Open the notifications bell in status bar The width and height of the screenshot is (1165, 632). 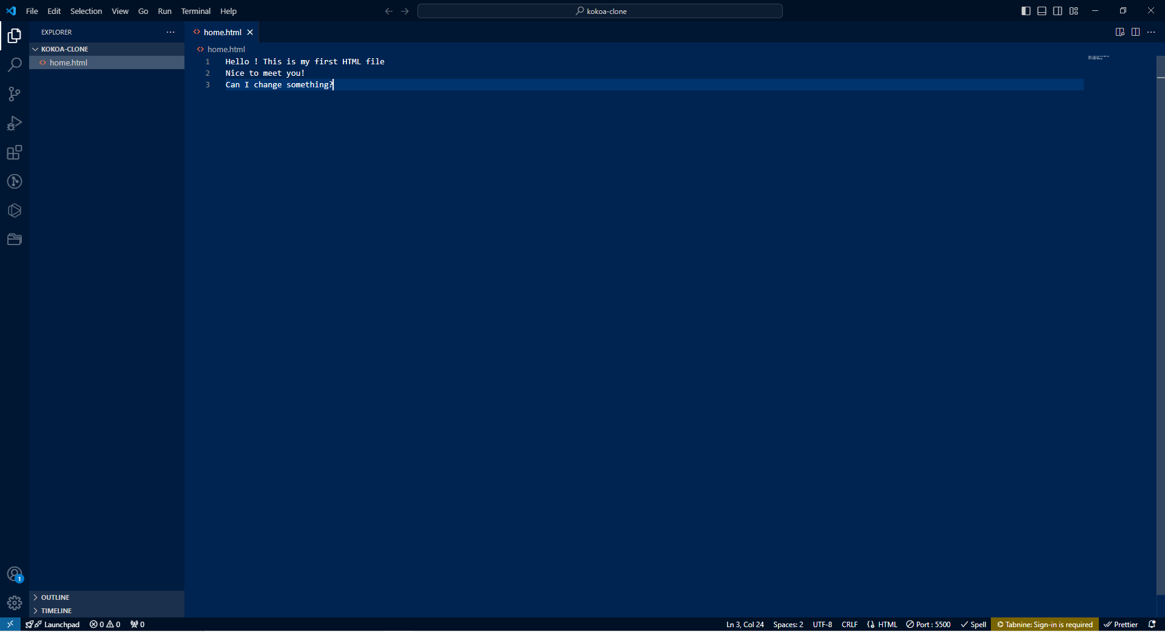pyautogui.click(x=1152, y=624)
